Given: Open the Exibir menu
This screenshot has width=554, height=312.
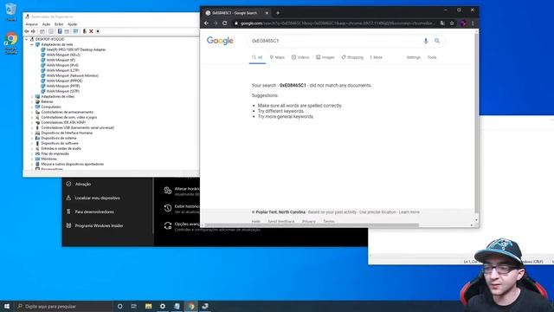Looking at the screenshot, I should pos(59,24).
